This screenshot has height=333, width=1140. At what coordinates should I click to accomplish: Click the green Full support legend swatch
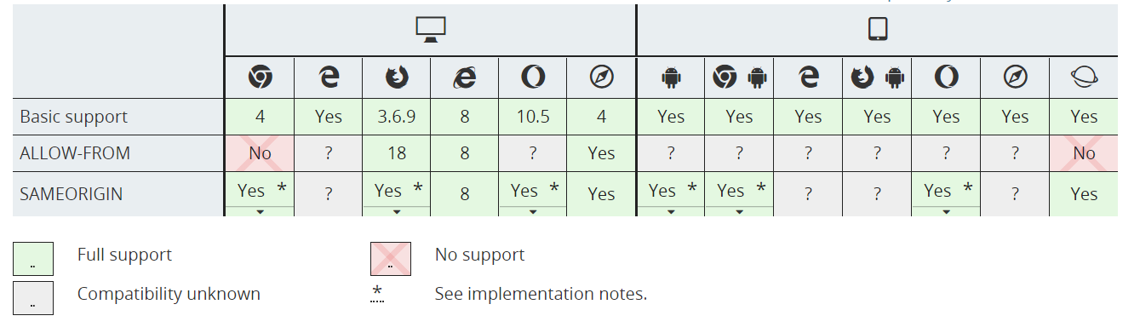coord(33,259)
